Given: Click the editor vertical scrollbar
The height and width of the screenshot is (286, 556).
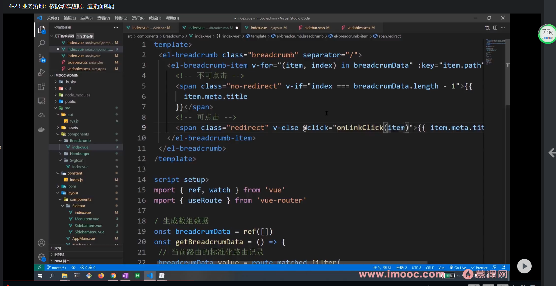Looking at the screenshot, I should [508, 72].
